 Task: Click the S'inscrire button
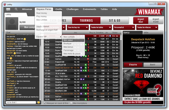[133, 65]
